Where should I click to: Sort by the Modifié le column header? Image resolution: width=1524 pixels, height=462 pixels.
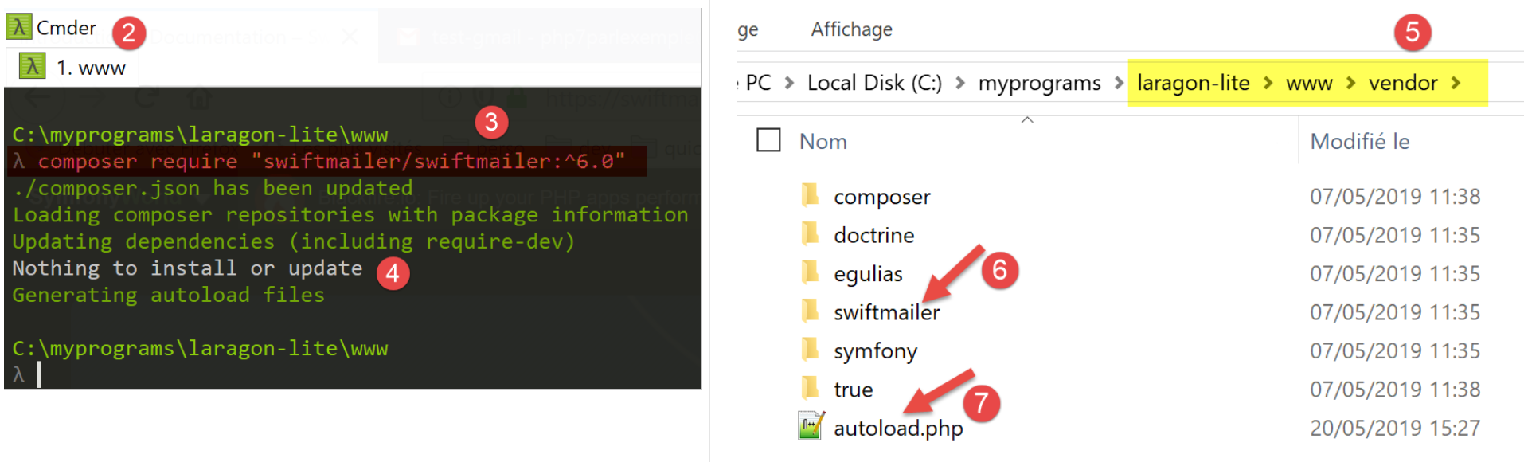click(1359, 142)
